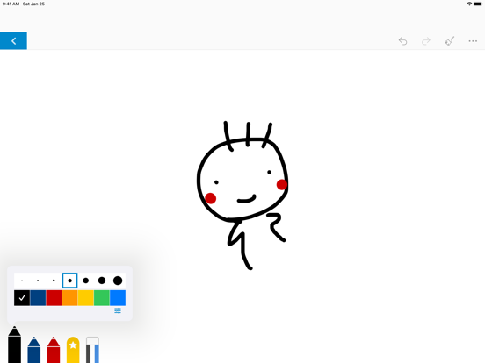The image size is (485, 363).
Task: Choose the sixth stroke size dot
Action: [x=102, y=281]
